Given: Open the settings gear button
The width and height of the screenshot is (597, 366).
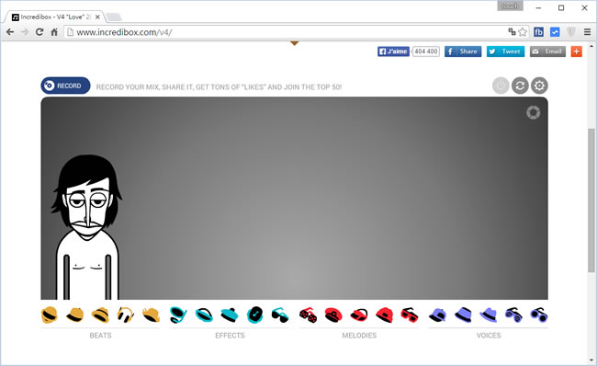Looking at the screenshot, I should [539, 86].
